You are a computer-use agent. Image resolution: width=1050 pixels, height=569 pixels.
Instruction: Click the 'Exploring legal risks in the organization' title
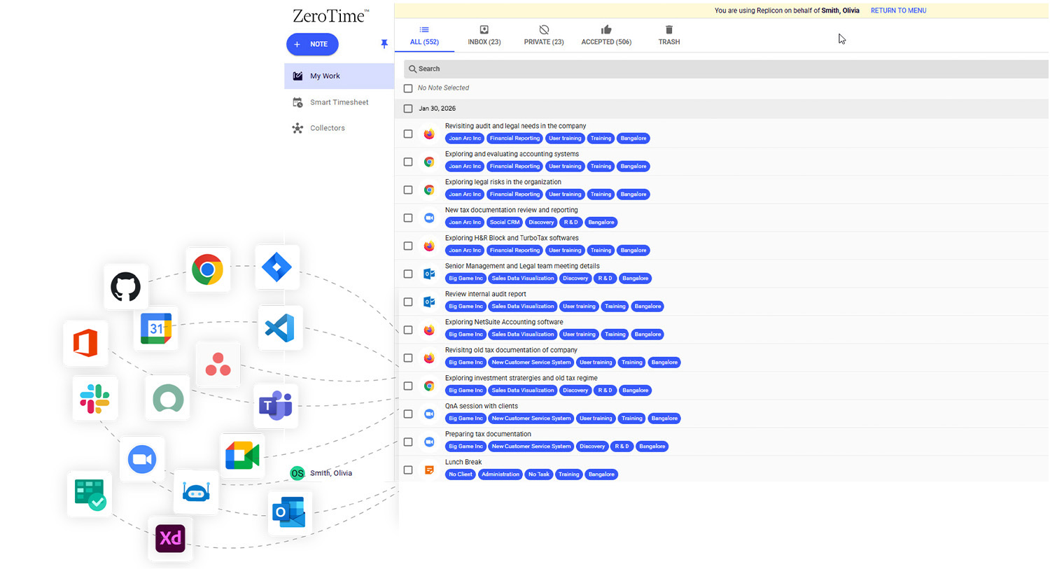503,182
